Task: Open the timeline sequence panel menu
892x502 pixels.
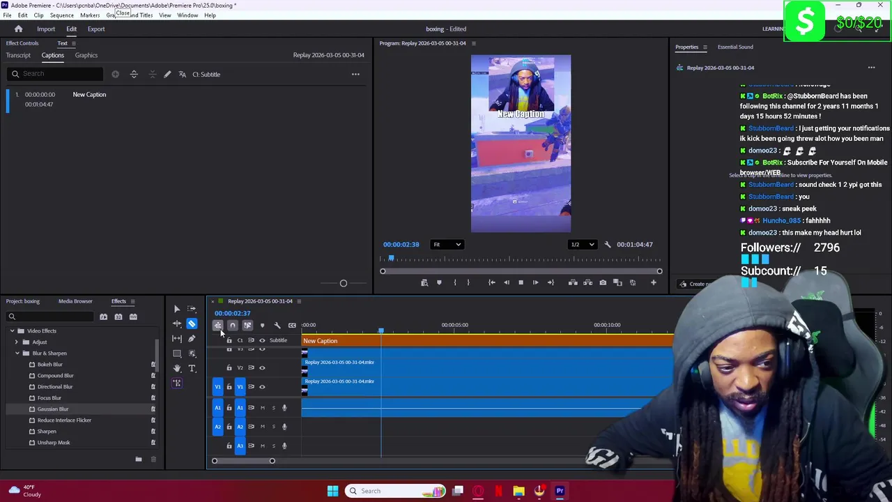Action: 299,301
